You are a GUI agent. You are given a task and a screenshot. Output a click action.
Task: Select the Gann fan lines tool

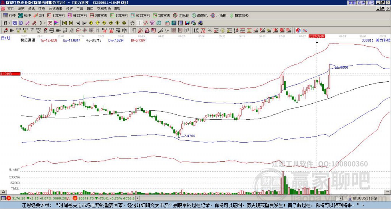[141, 31]
